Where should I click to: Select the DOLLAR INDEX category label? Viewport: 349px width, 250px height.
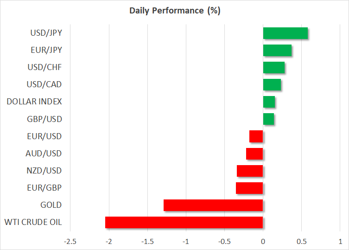point(34,102)
